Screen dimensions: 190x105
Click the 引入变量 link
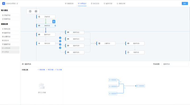(x=58, y=70)
